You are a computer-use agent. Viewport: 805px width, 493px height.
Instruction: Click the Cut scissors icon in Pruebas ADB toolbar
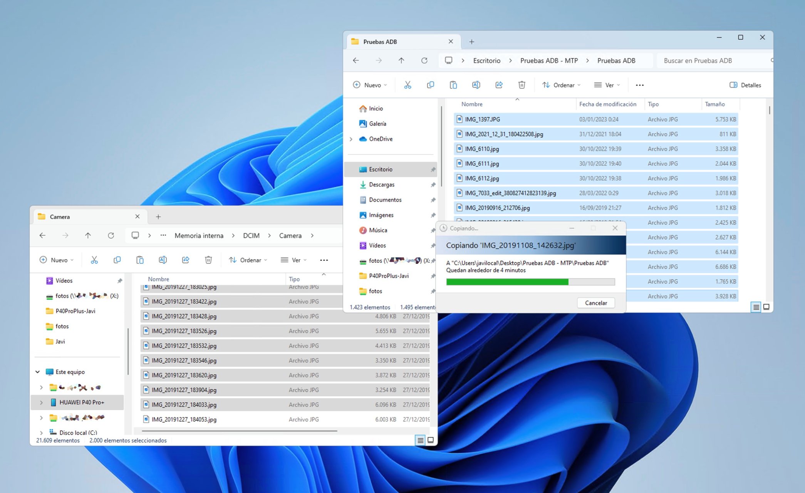[408, 85]
